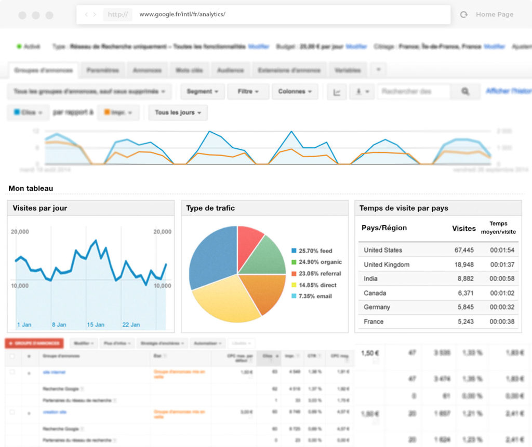Open the Plus d'infos dropdown
This screenshot has height=447, width=532.
(117, 343)
